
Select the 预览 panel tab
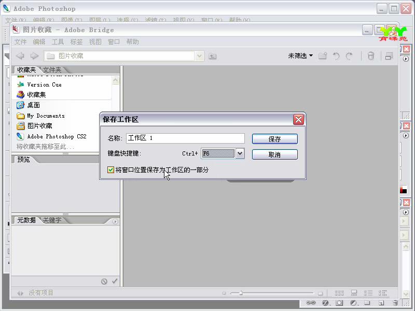tap(23, 160)
